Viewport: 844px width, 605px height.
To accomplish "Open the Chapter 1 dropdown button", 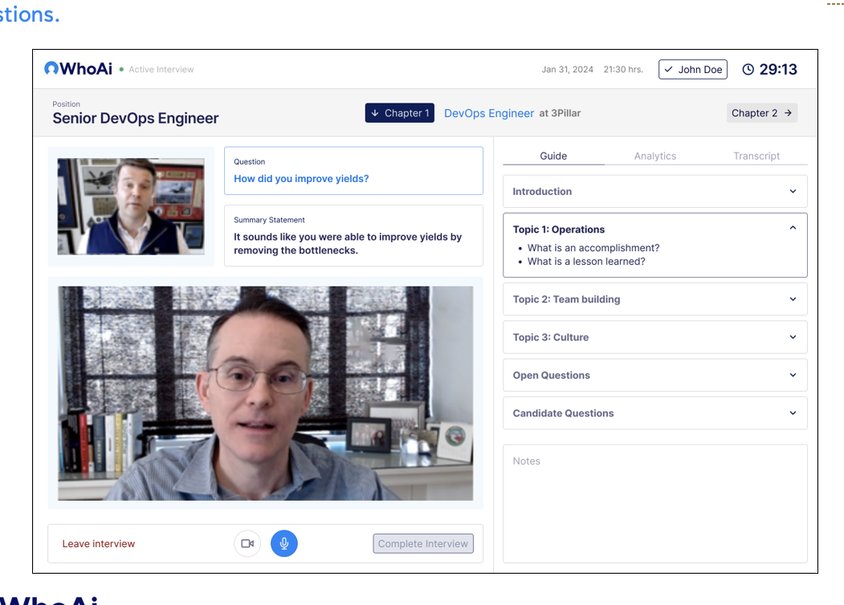I will (399, 113).
